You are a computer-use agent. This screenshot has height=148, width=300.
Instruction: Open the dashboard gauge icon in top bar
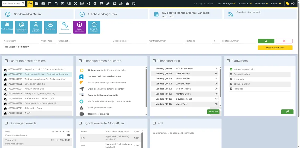coord(30,4)
